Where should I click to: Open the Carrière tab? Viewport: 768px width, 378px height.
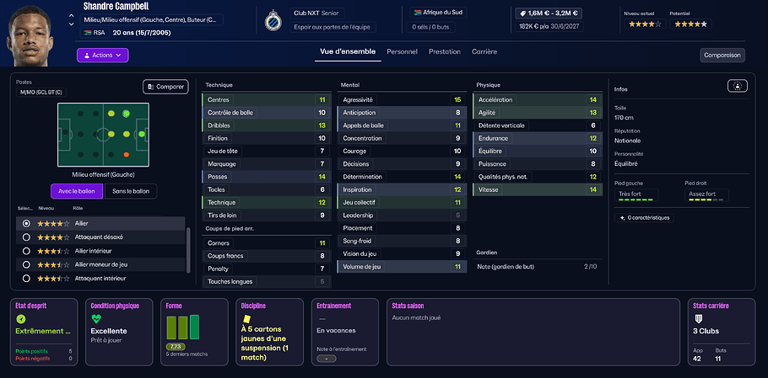point(484,52)
